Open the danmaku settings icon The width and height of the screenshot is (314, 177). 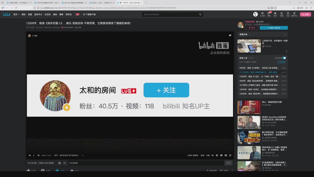point(64,163)
